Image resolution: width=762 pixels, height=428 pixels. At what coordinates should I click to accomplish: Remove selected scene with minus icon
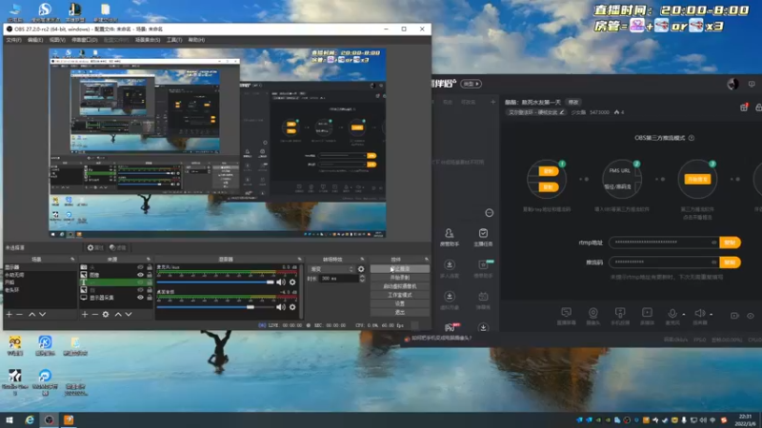[19, 315]
